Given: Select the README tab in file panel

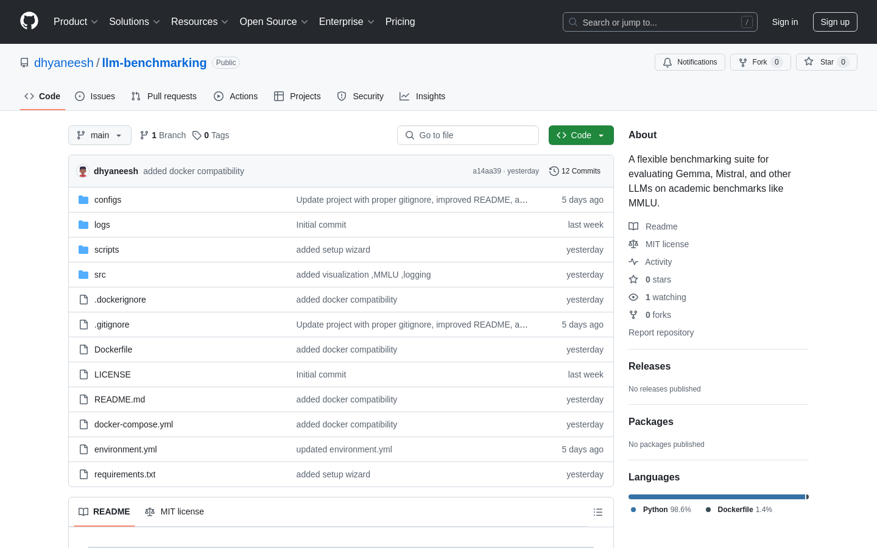Looking at the screenshot, I should [x=104, y=511].
